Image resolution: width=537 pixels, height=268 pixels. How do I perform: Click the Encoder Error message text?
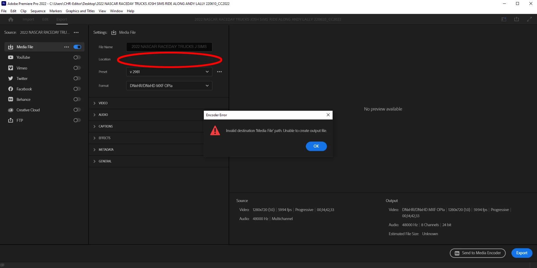click(x=276, y=131)
